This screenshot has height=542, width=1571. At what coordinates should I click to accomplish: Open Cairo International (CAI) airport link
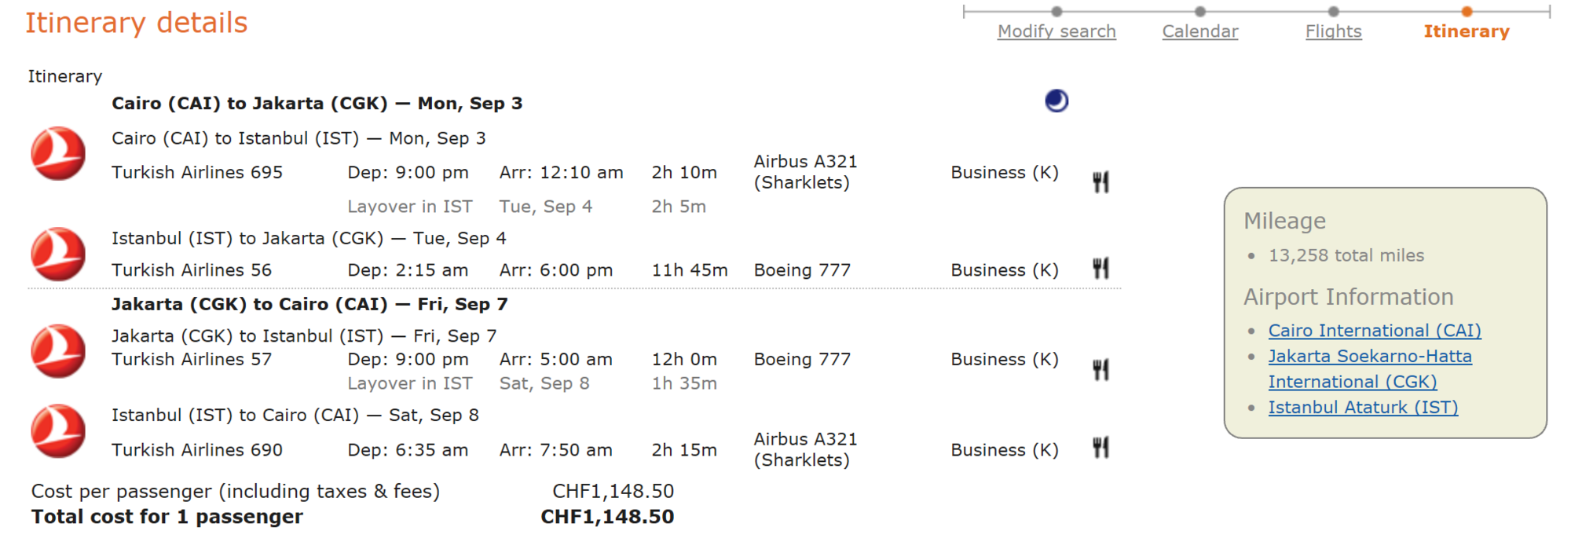click(1375, 331)
